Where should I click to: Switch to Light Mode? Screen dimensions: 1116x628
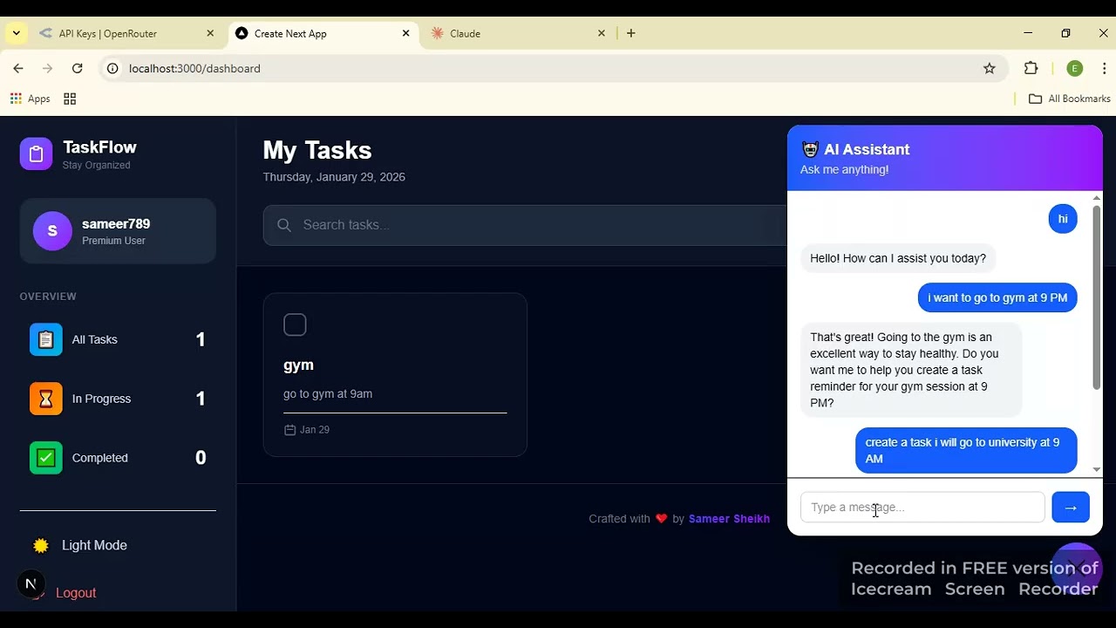point(94,545)
